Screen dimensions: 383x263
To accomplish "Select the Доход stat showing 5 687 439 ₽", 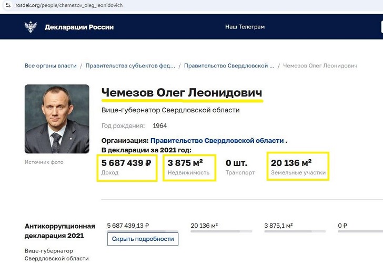I will click(127, 167).
